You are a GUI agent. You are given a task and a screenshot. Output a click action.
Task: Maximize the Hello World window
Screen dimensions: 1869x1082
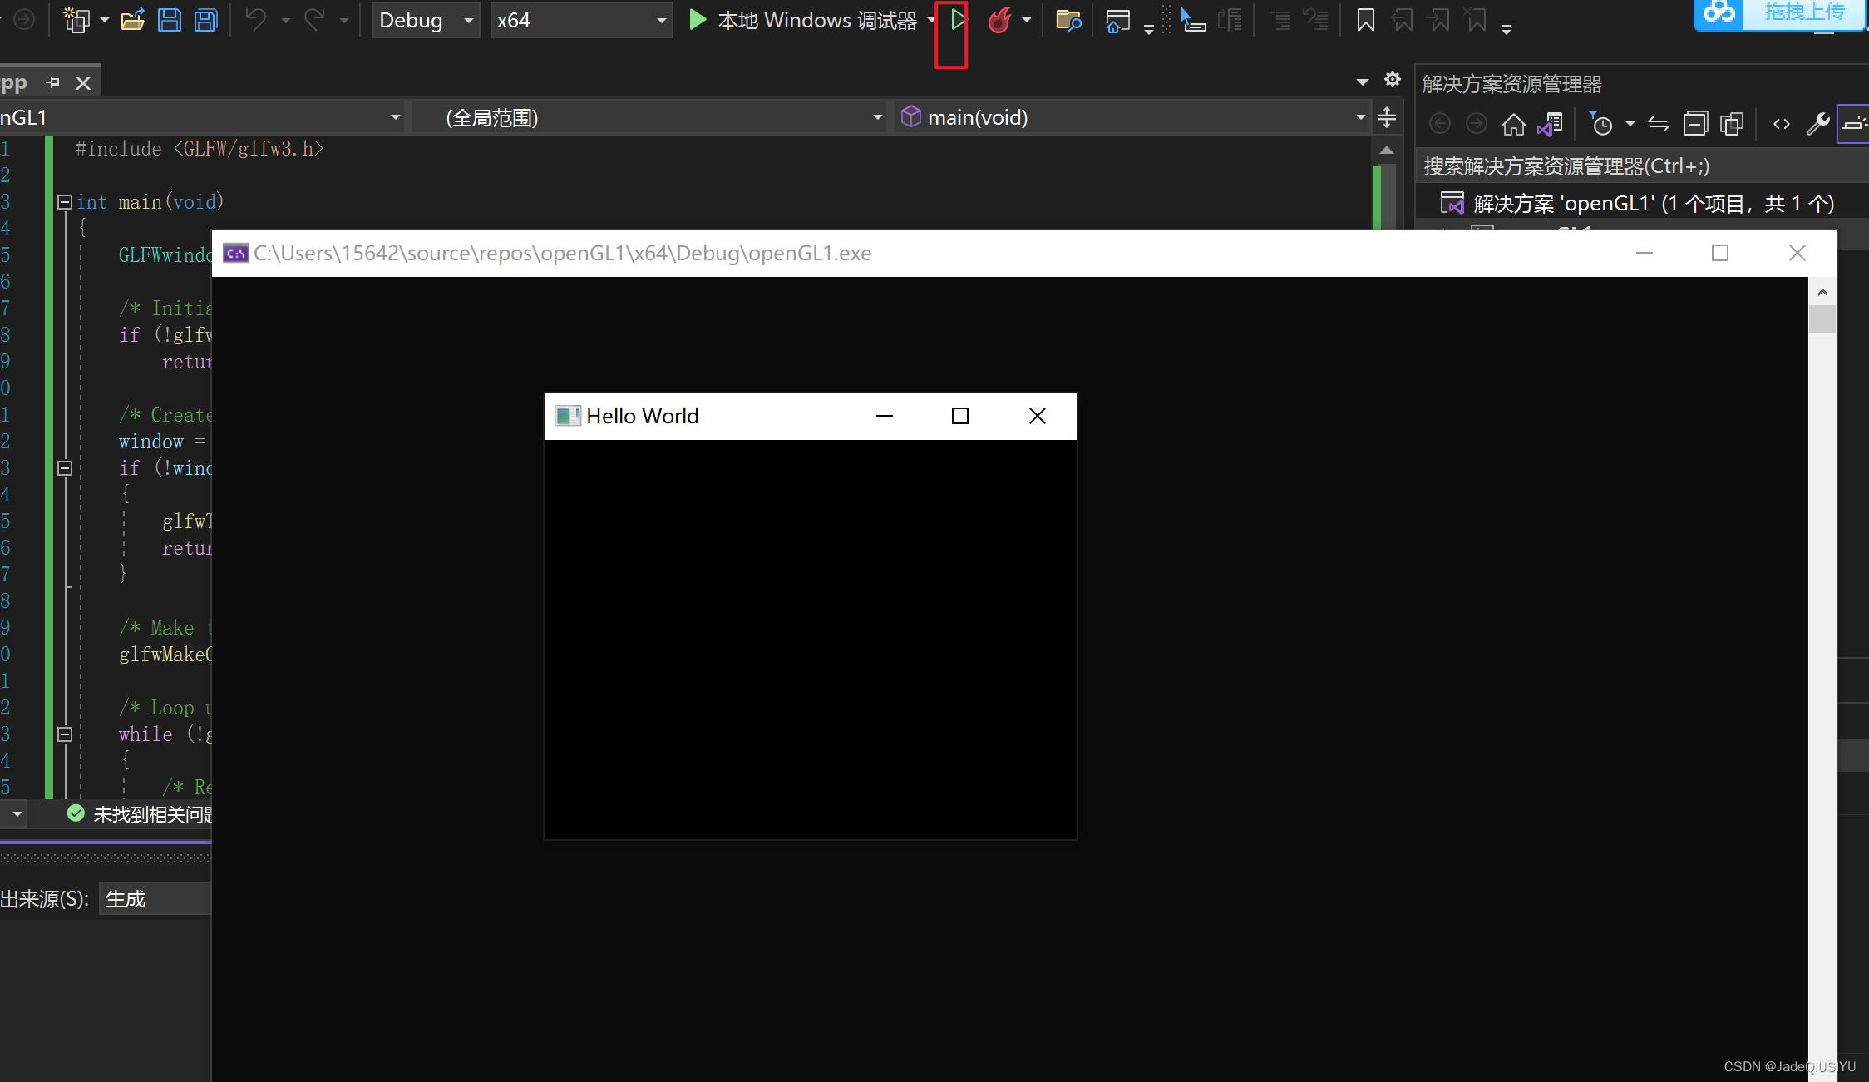(960, 416)
